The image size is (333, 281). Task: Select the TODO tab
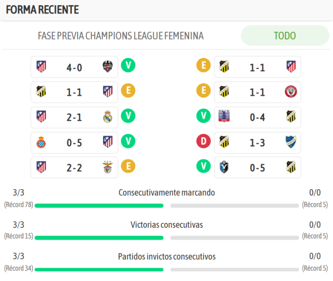[284, 36]
